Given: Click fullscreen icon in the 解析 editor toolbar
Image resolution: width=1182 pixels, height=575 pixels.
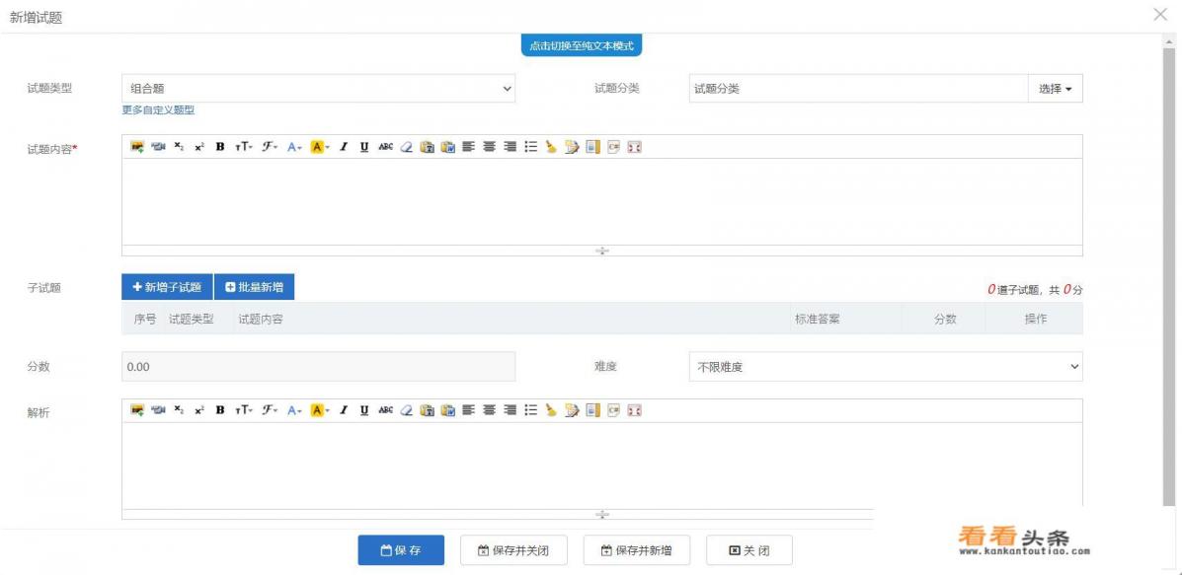Looking at the screenshot, I should tap(634, 410).
